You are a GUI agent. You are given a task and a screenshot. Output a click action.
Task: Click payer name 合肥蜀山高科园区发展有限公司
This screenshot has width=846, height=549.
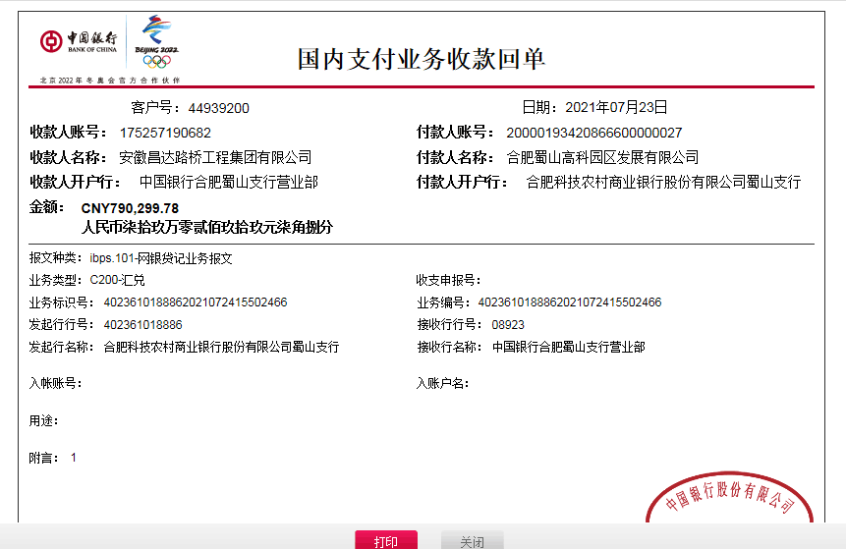click(x=602, y=157)
